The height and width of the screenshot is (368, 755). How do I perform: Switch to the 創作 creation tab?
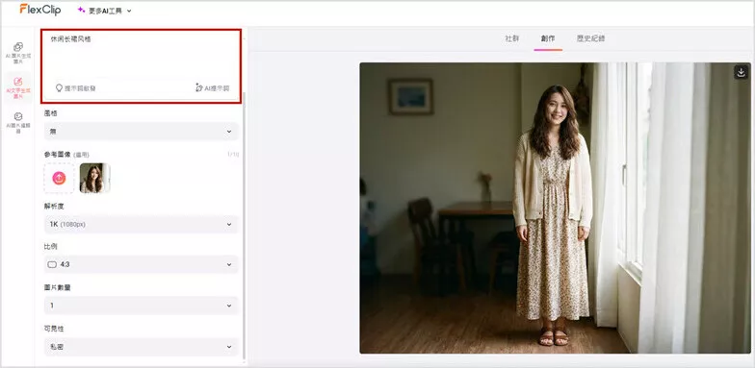548,38
